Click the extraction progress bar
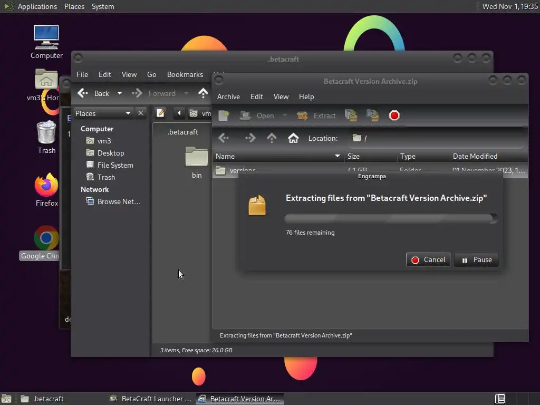 [391, 218]
